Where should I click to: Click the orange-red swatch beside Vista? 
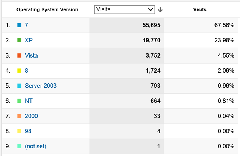[19, 55]
